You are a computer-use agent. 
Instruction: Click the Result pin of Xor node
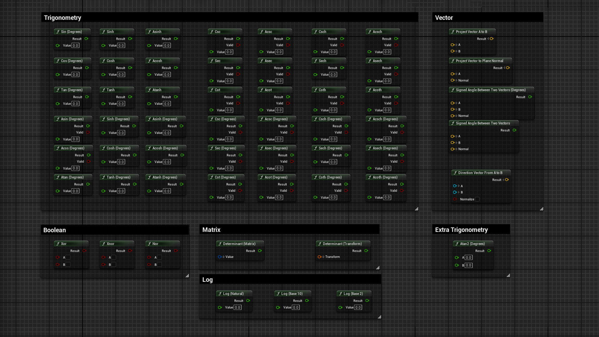[84, 251]
